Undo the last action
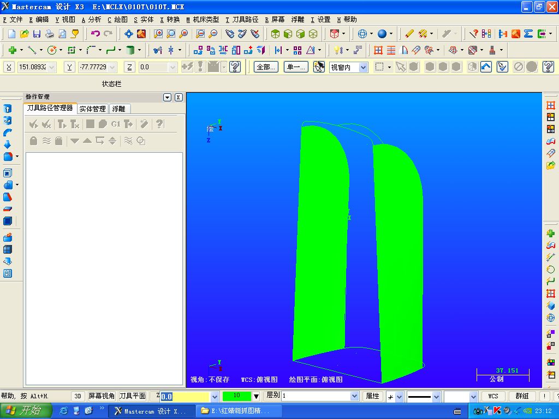 pos(95,34)
